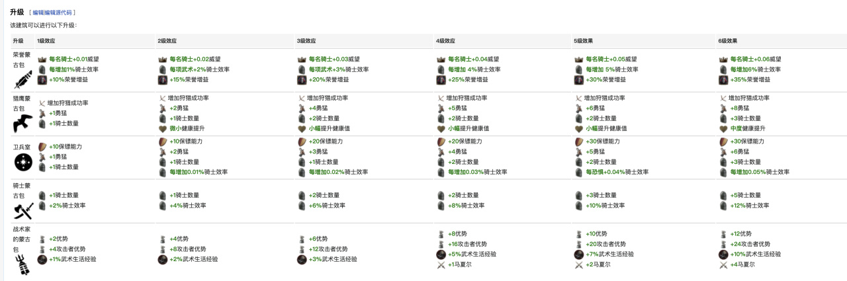Click the 1级效应 column header
Screen dimensions: 847x281
click(46, 41)
